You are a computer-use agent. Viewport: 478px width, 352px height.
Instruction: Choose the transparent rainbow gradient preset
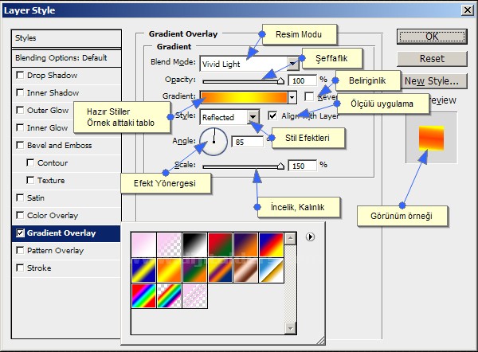pos(169,295)
